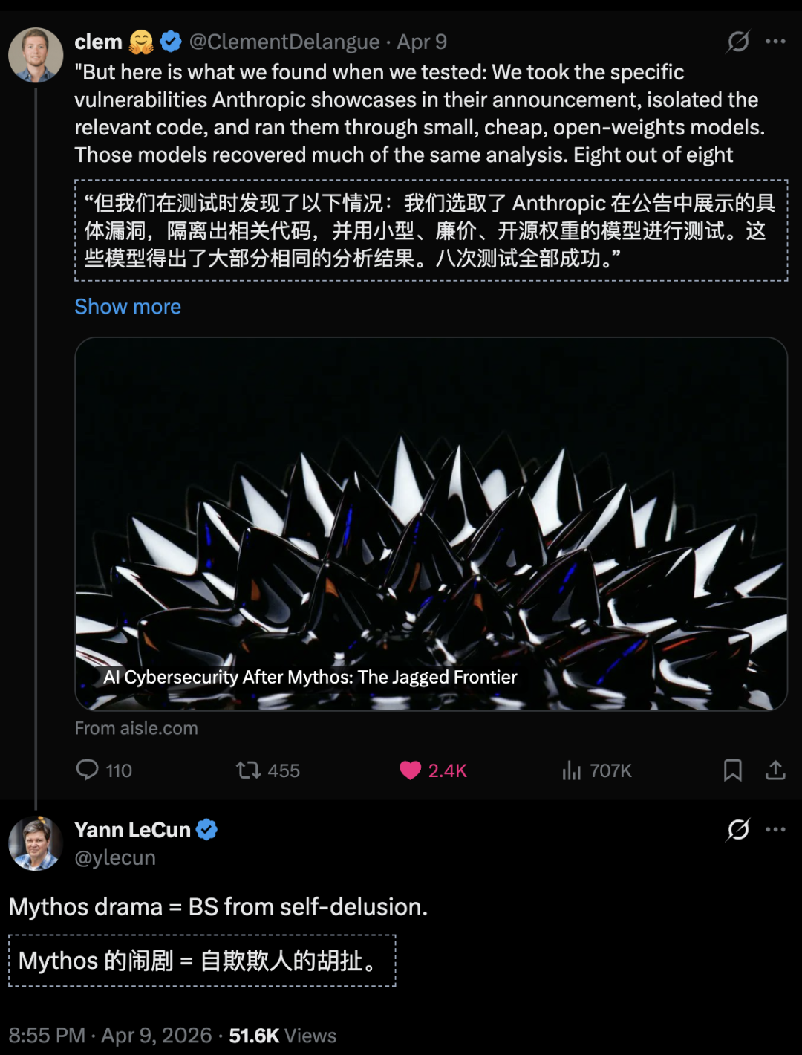Toggle bookmark on clem's post
Screen dimensions: 802x1055
coord(732,770)
